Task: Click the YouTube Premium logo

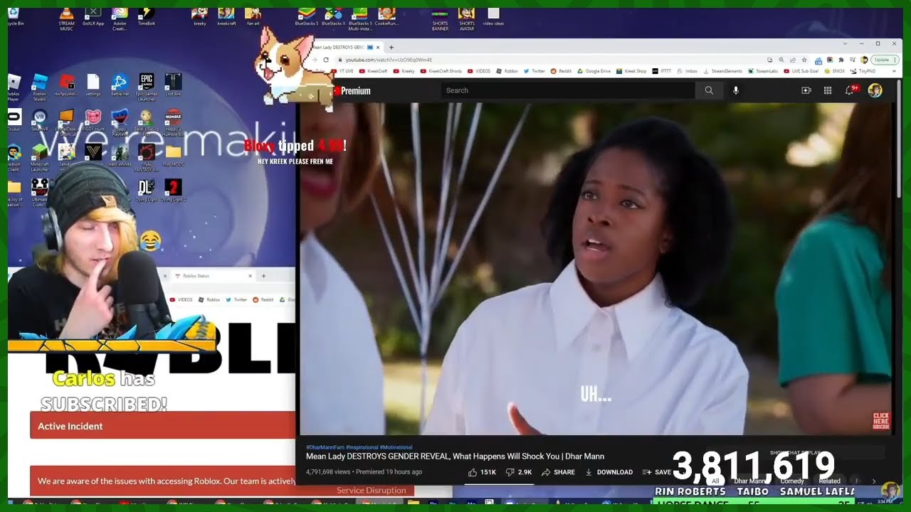Action: tap(352, 90)
